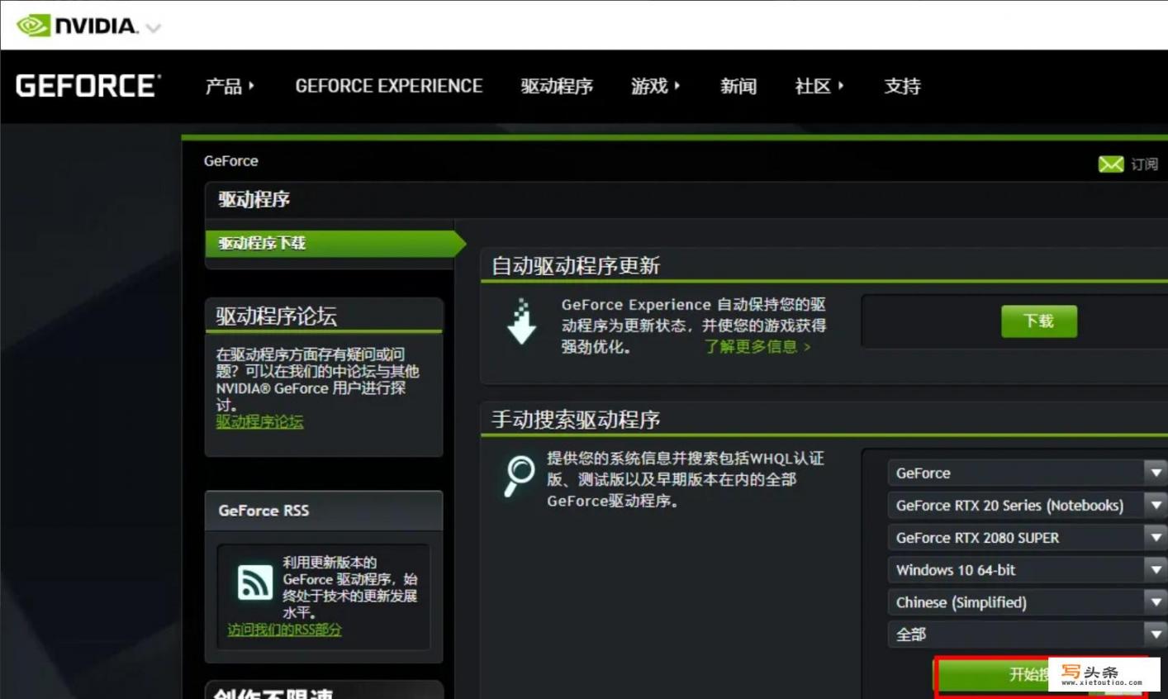Click the green 下载 button

click(x=1039, y=321)
